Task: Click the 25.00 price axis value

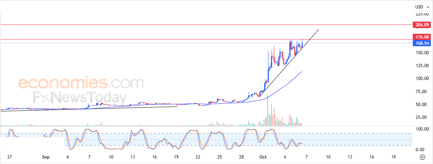Action: (423, 117)
